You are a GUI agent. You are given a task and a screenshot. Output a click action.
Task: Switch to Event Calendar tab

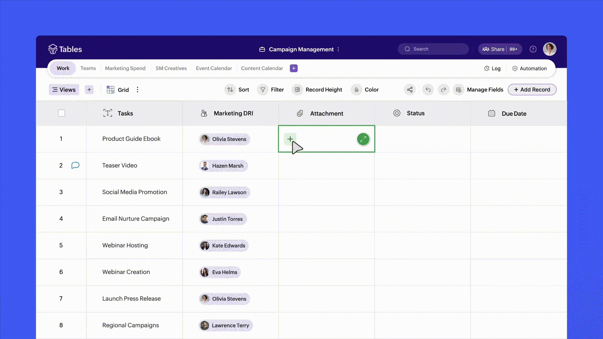214,68
